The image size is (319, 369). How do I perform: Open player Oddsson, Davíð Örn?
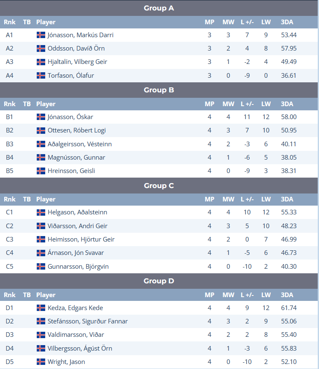[x=76, y=48]
